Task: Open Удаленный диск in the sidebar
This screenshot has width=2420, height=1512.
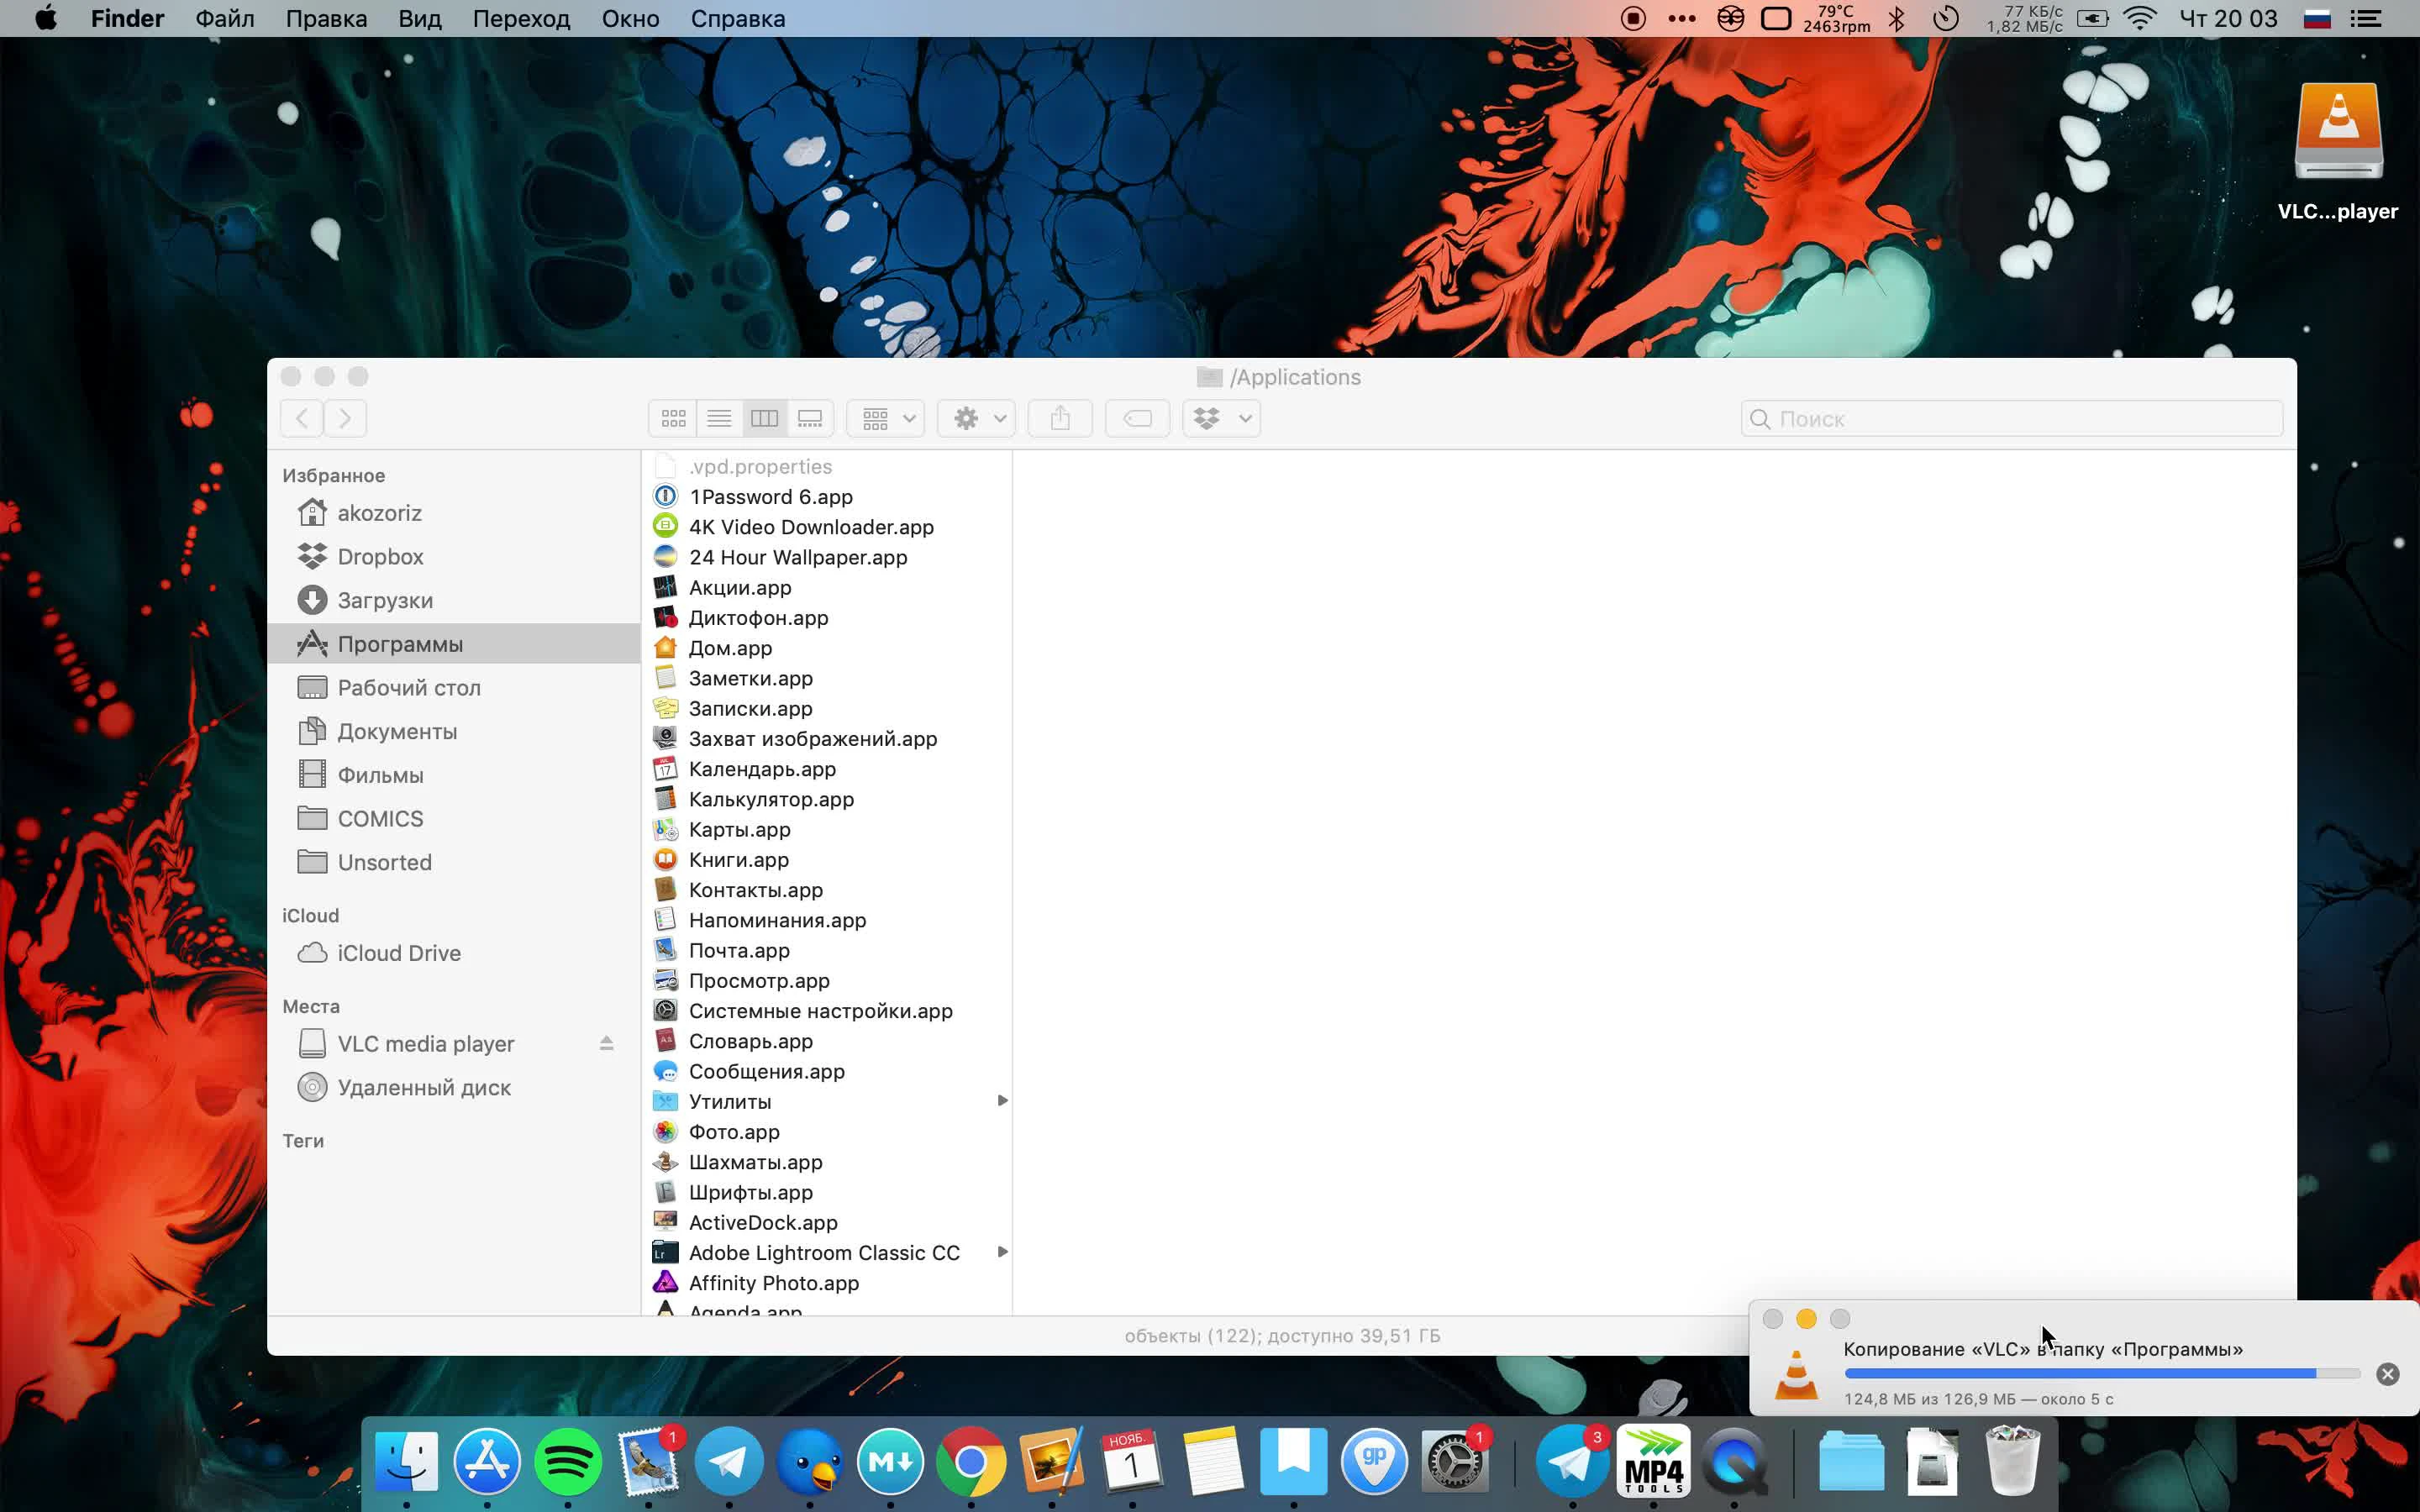Action: click(x=454, y=1088)
